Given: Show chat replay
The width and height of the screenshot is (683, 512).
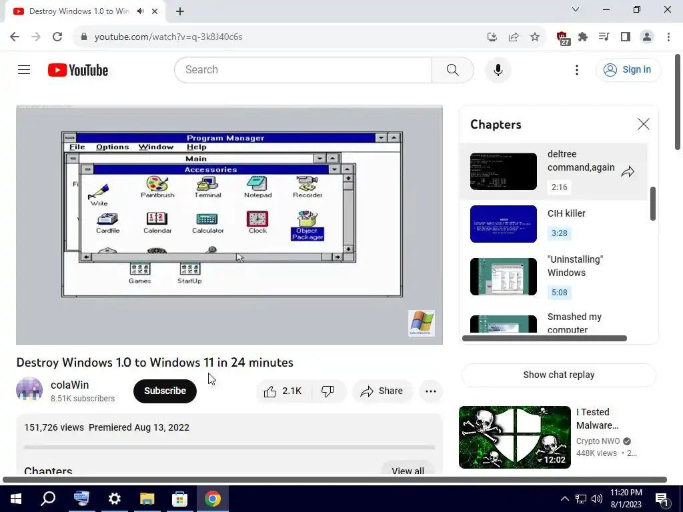Looking at the screenshot, I should coord(558,375).
